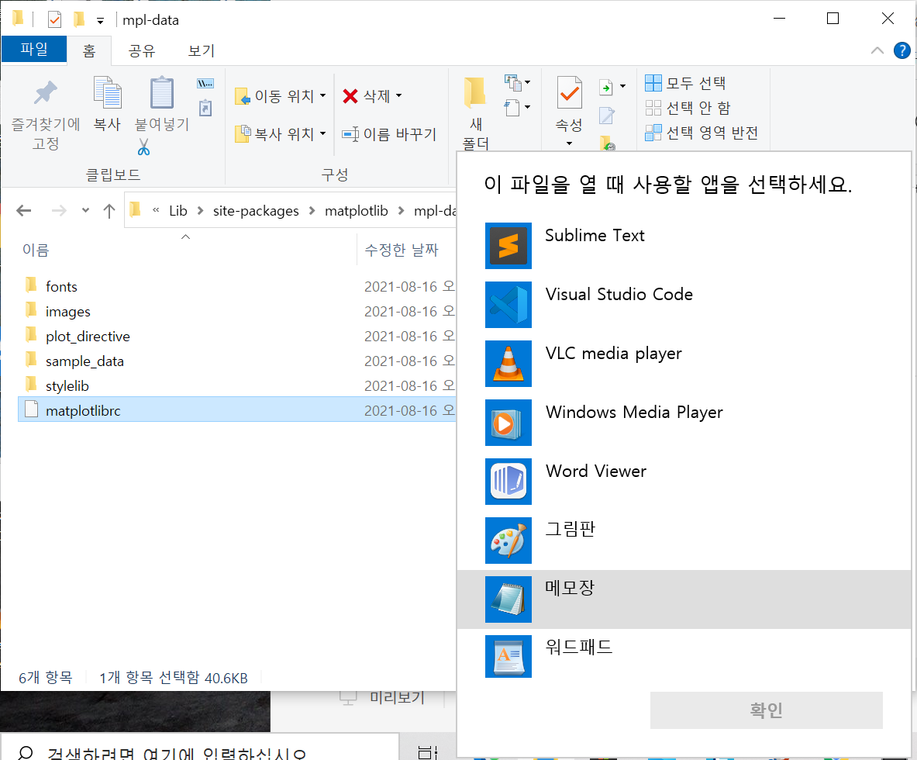Select the images folder
The height and width of the screenshot is (760, 917).
click(x=68, y=312)
